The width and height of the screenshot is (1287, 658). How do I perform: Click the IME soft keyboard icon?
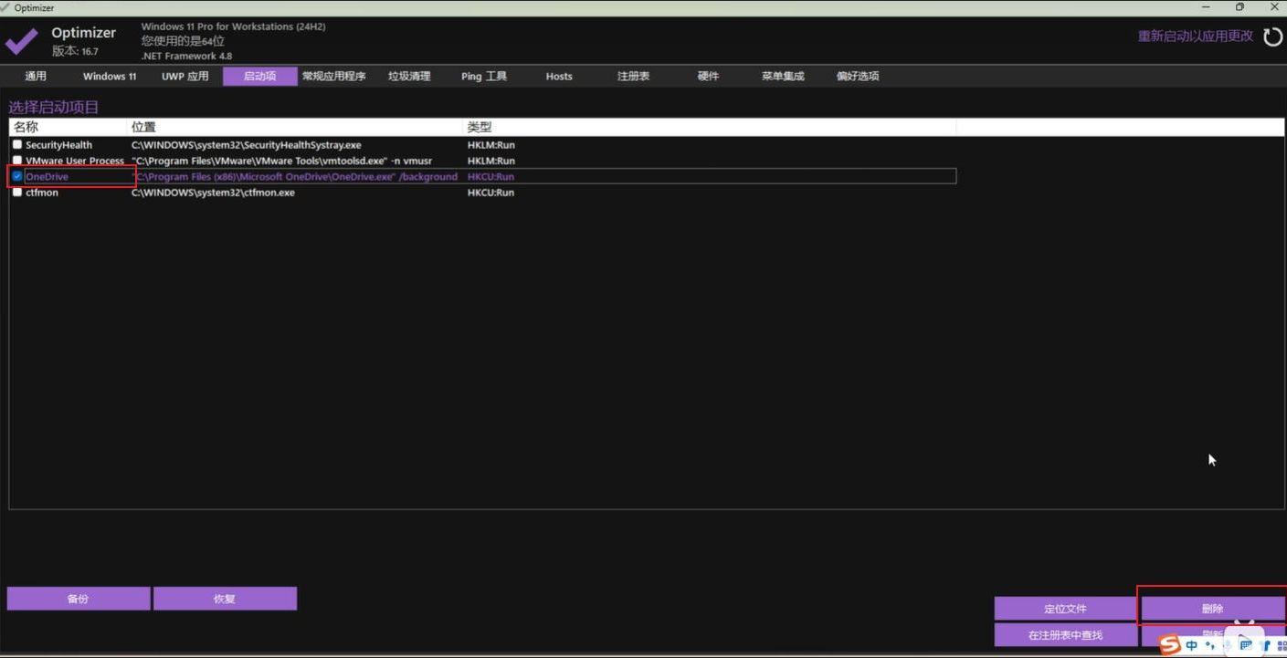click(x=1246, y=645)
